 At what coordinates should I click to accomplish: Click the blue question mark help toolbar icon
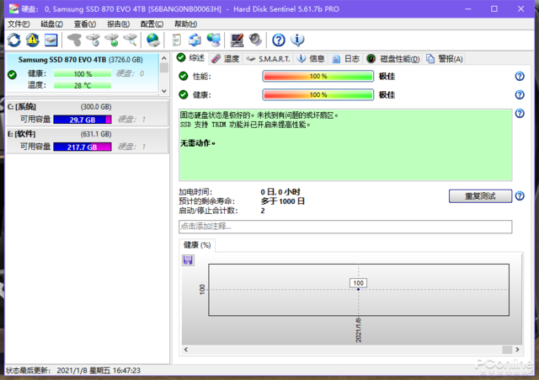279,40
